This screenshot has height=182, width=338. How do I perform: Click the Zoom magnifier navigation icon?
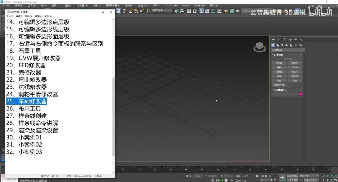coord(323,176)
